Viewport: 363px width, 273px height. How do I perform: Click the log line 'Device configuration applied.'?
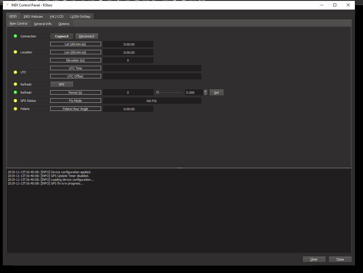[49, 172]
